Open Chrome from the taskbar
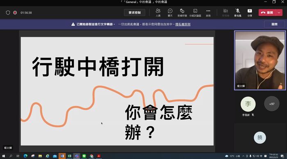The width and height of the screenshot is (287, 159). [91, 156]
